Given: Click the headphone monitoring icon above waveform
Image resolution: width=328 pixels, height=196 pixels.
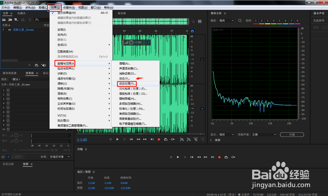Looking at the screenshot, I should (x=192, y=31).
